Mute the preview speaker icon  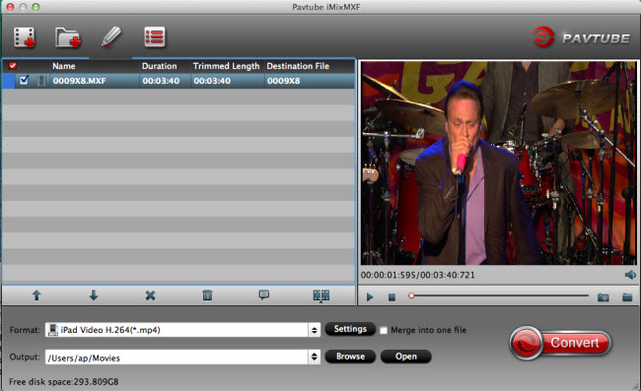630,275
